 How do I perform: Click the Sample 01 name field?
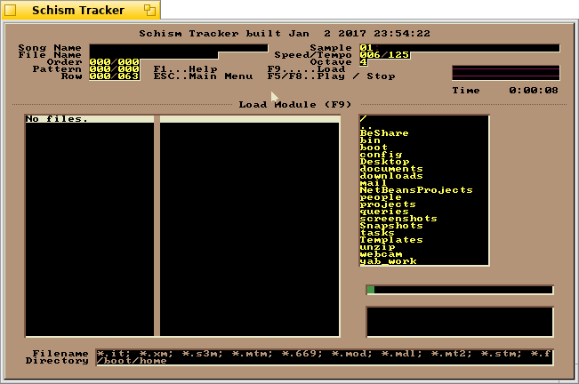(x=459, y=48)
